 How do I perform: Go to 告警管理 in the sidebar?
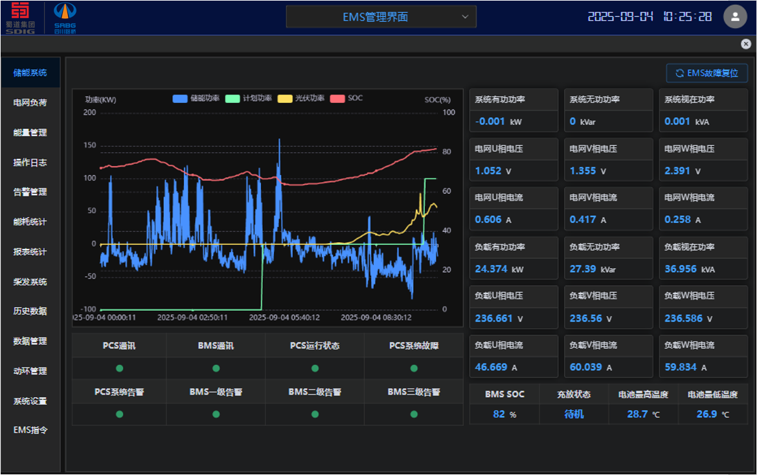point(30,192)
